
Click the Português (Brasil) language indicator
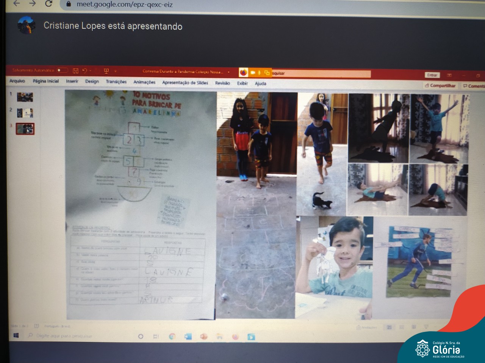[x=57, y=326]
